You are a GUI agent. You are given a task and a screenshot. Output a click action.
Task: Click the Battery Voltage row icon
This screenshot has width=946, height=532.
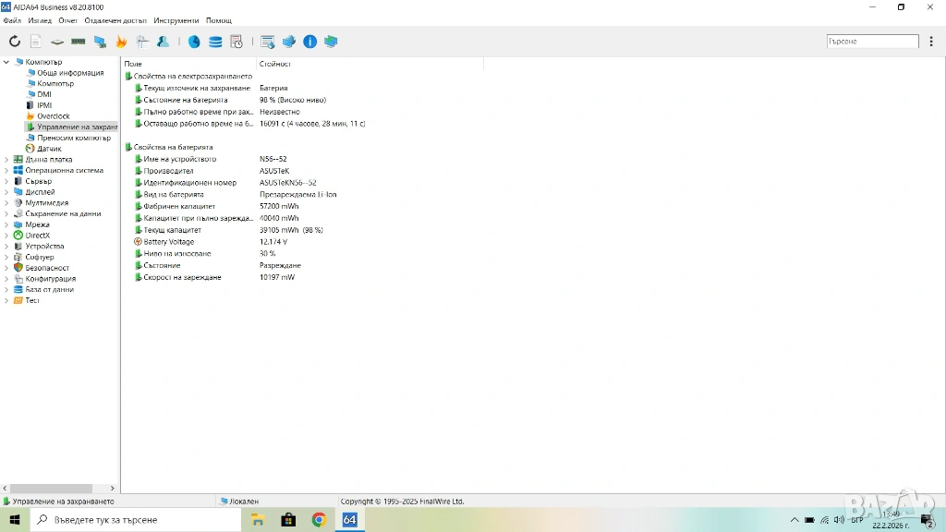pyautogui.click(x=138, y=242)
